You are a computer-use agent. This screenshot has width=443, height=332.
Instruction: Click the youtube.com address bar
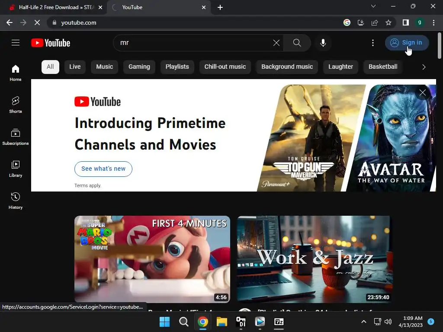coord(195,22)
